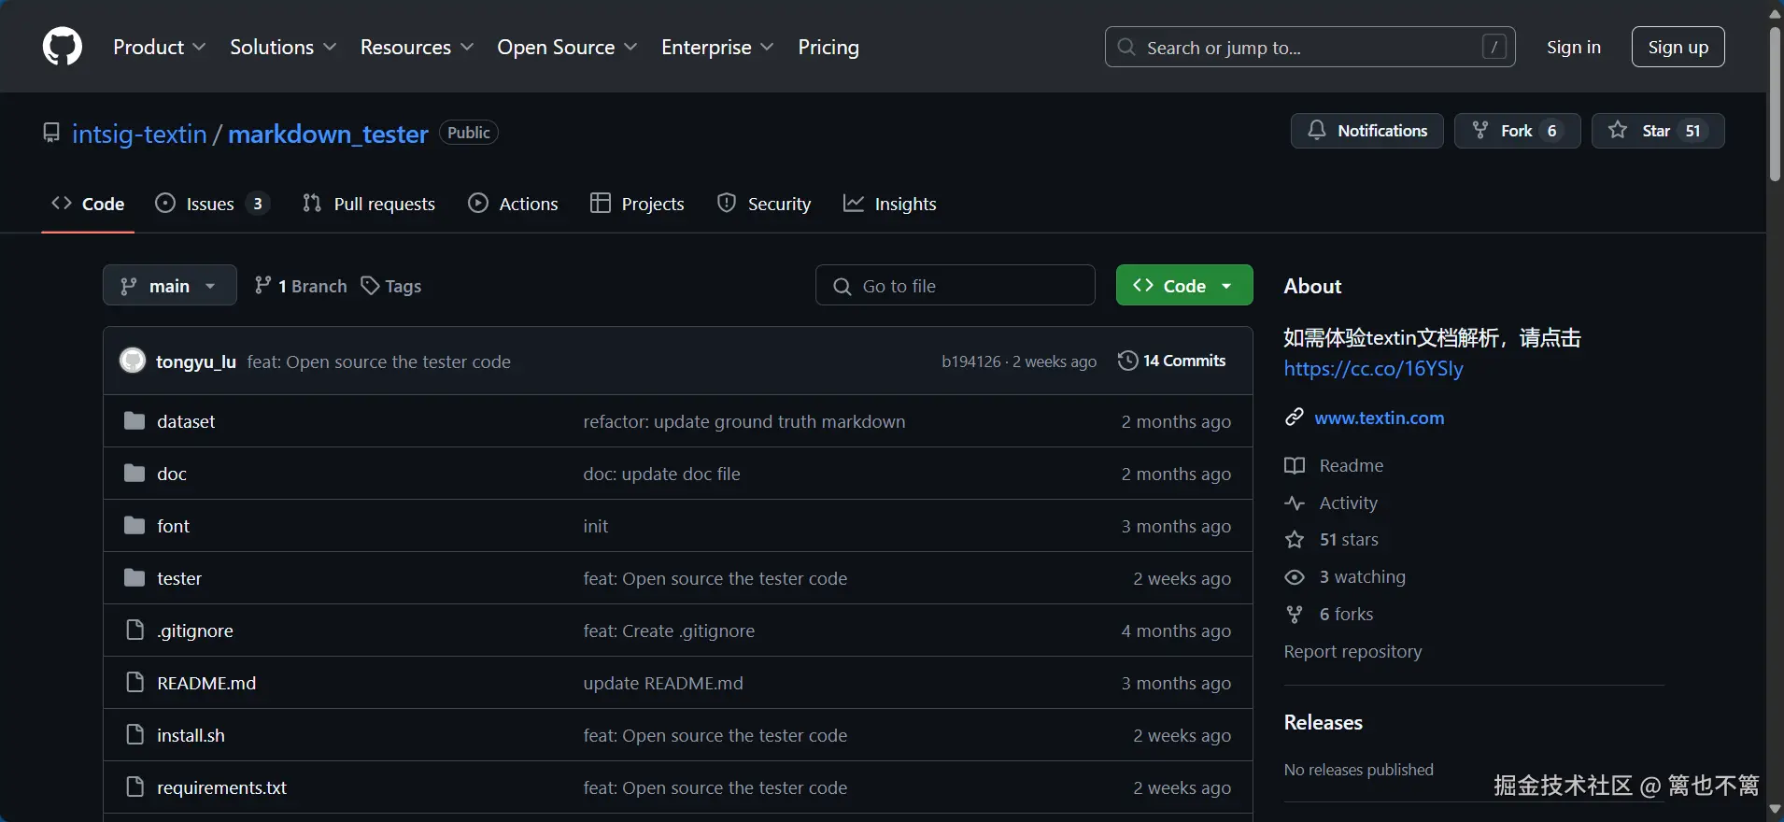The width and height of the screenshot is (1784, 822).
Task: Expand the Resources menu
Action: coord(417,47)
